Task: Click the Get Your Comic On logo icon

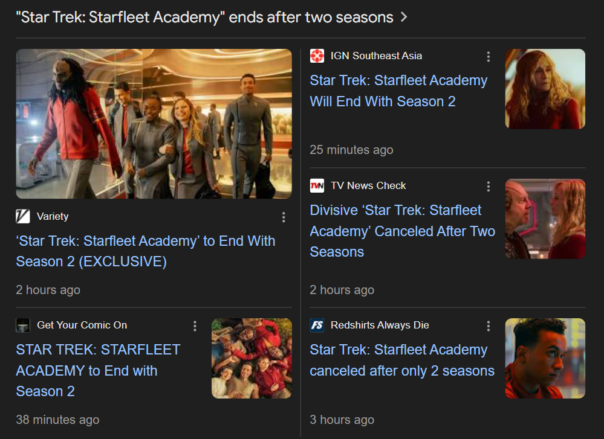Action: 23,325
